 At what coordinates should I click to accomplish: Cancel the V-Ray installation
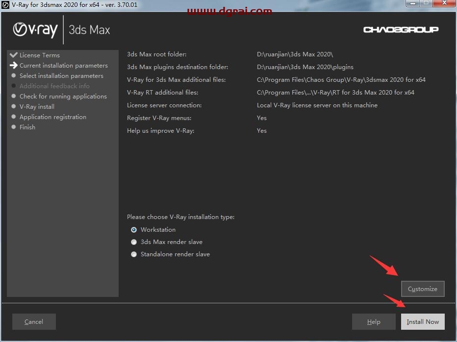34,321
